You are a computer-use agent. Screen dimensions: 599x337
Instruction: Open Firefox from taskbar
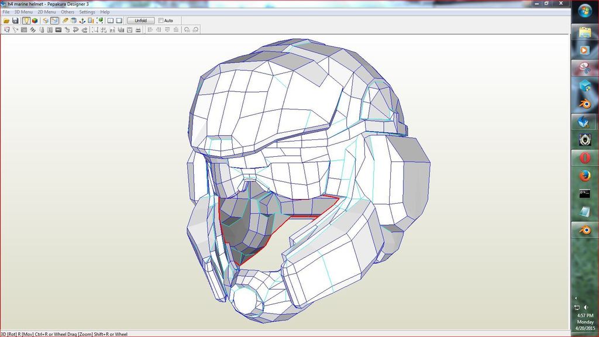click(x=585, y=176)
